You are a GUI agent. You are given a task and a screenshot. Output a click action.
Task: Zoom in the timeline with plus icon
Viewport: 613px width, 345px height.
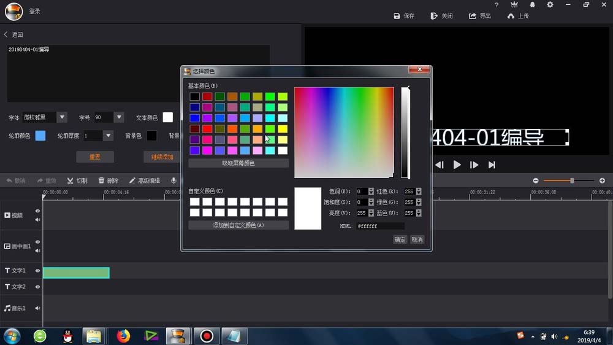[x=602, y=180]
